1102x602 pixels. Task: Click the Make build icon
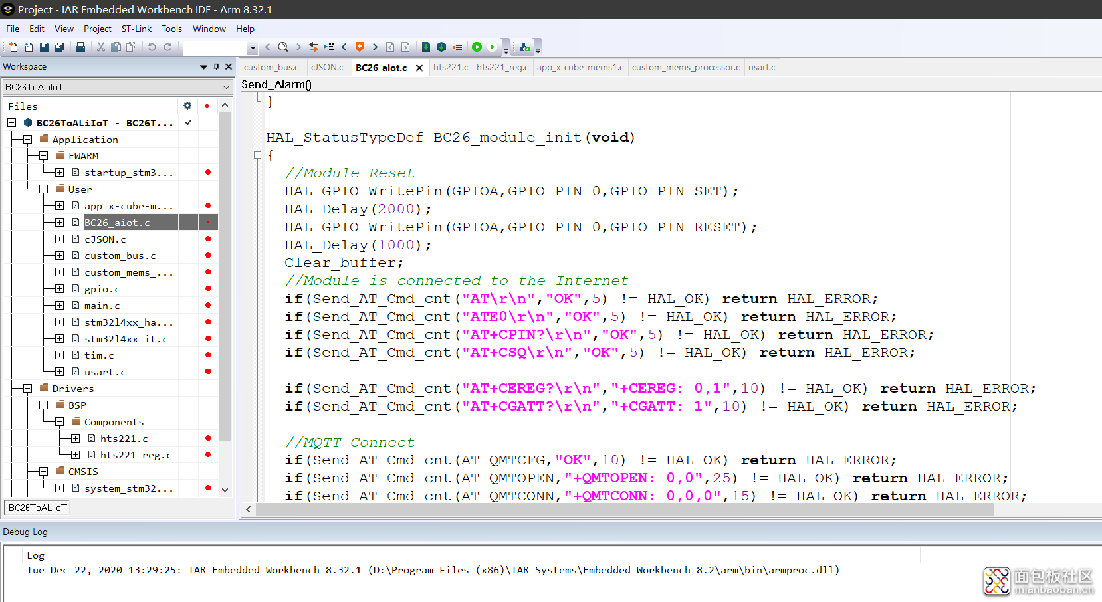point(441,47)
